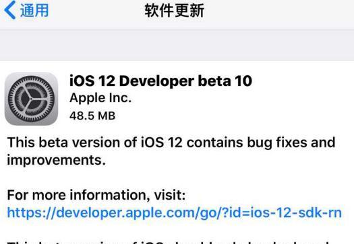This screenshot has width=354, height=244.
Task: Tap the "improvements." word in description
Action: coord(57,160)
